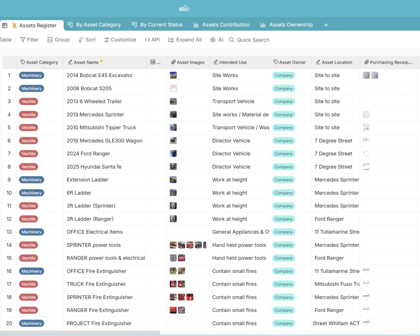
Task: Add a new view with plus icon
Action: click(326, 25)
